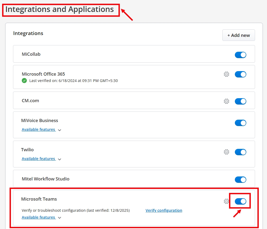Turn off the Twilio integration toggle
267x229 pixels.
pyautogui.click(x=240, y=152)
